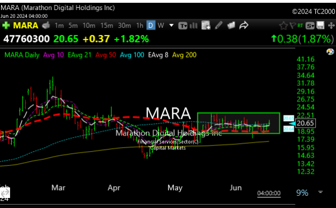
Task: Click the flag symbol icon
Action: pyautogui.click(x=292, y=26)
